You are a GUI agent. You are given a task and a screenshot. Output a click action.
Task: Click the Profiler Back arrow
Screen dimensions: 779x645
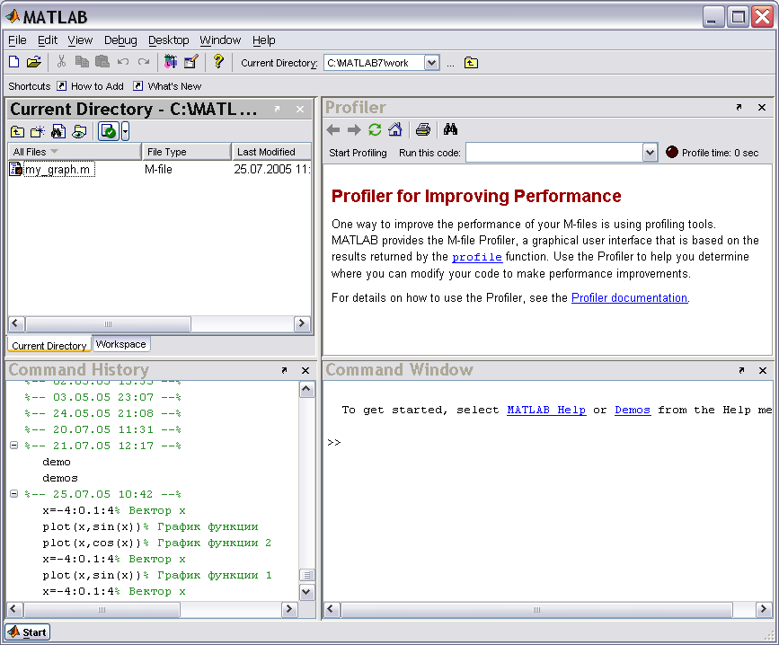coord(332,130)
